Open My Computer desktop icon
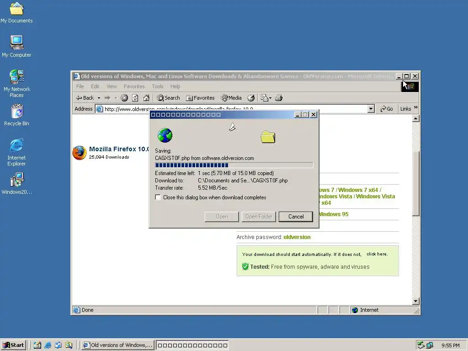The width and height of the screenshot is (468, 351). (x=16, y=46)
